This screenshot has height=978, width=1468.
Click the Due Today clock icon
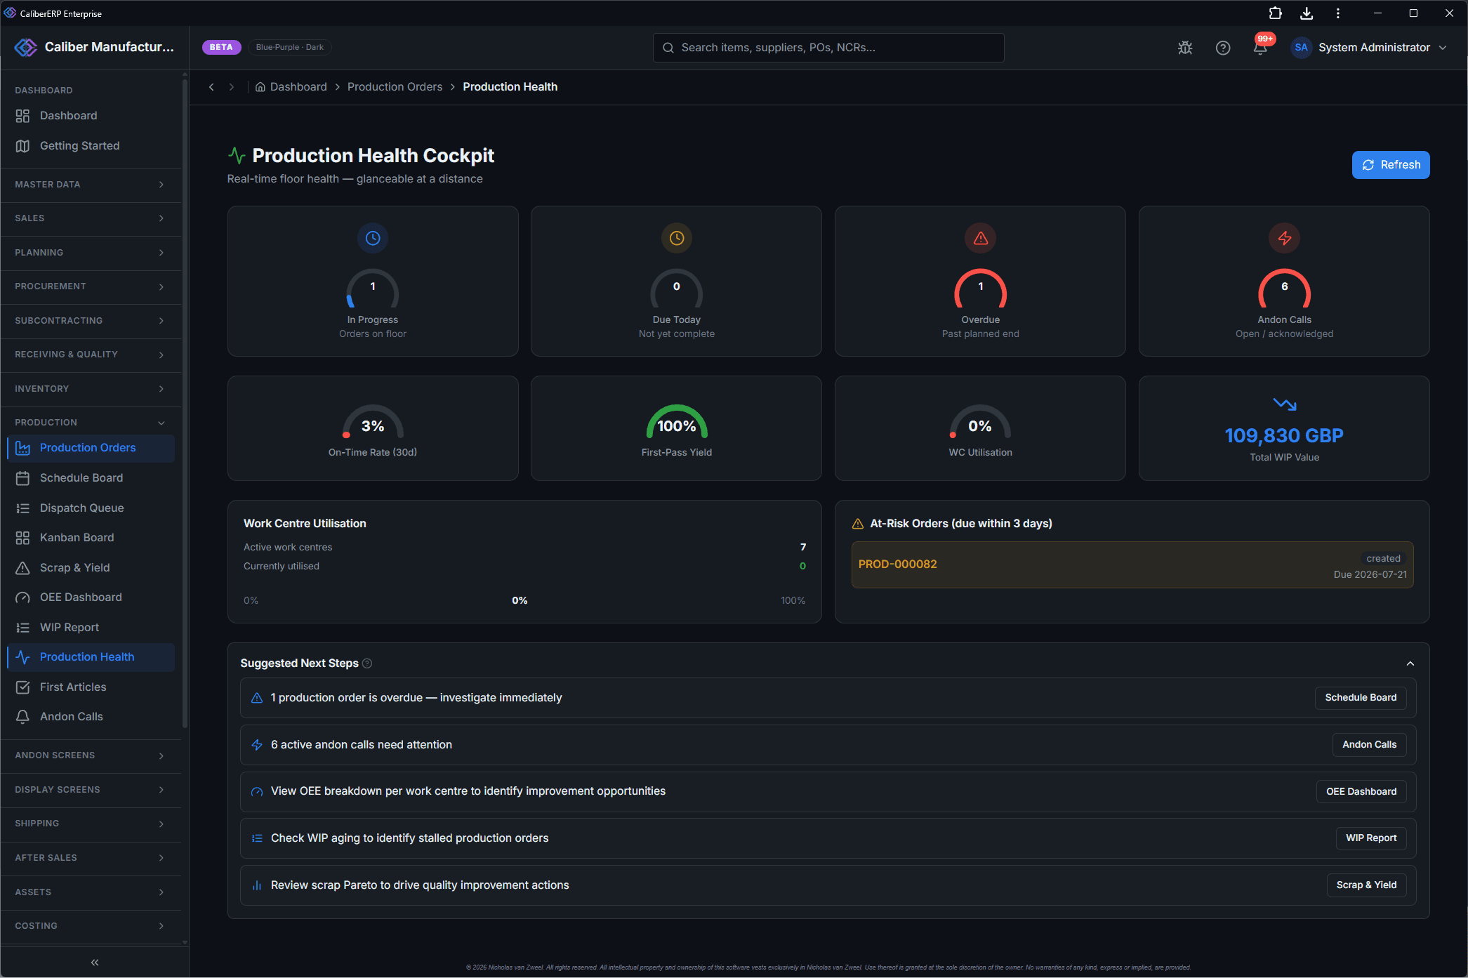click(x=677, y=238)
